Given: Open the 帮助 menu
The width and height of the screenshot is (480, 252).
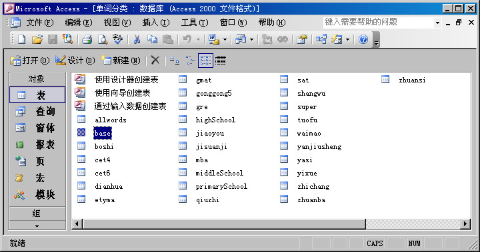Looking at the screenshot, I should (272, 23).
